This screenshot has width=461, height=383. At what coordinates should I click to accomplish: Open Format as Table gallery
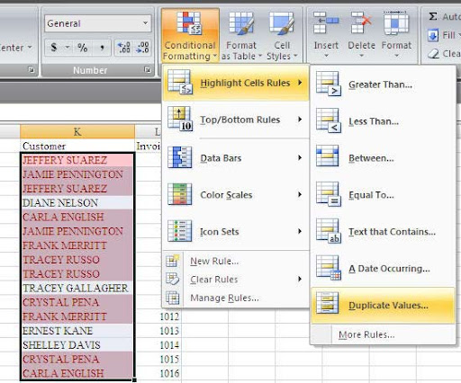point(241,35)
